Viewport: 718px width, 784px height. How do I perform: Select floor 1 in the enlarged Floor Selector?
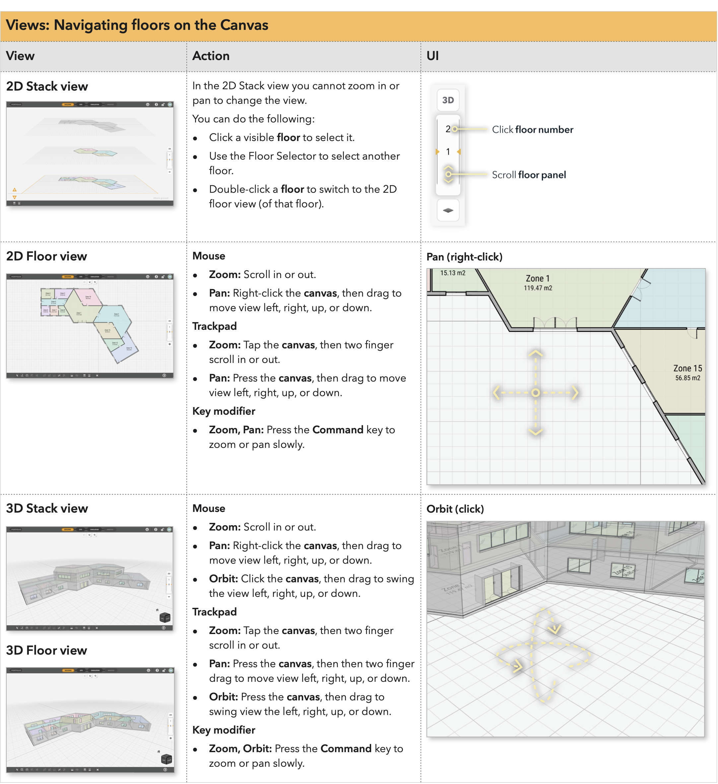click(448, 151)
